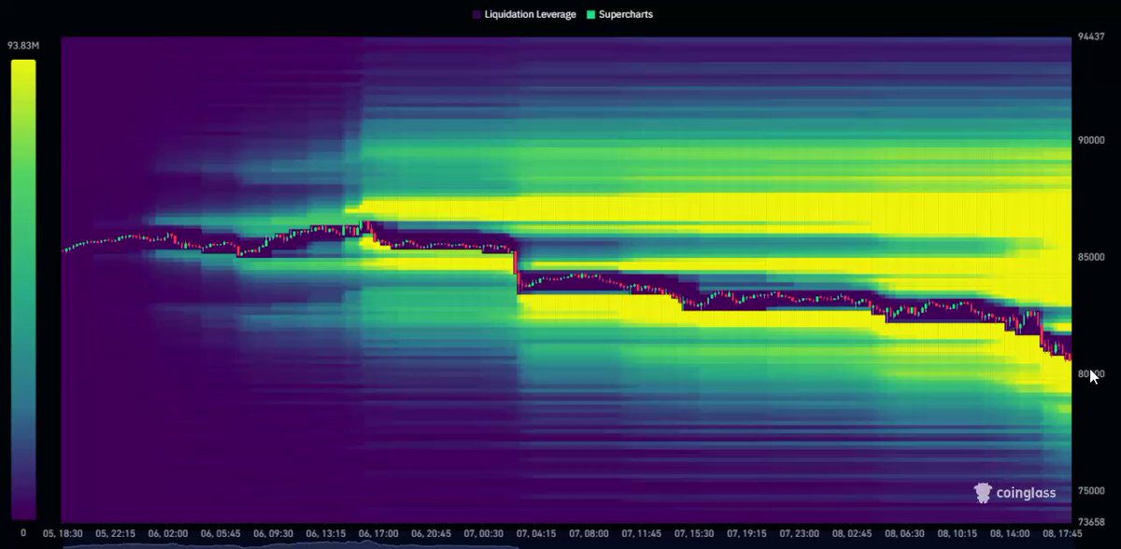
Task: Click the 0 label under the color scale
Action: click(22, 533)
